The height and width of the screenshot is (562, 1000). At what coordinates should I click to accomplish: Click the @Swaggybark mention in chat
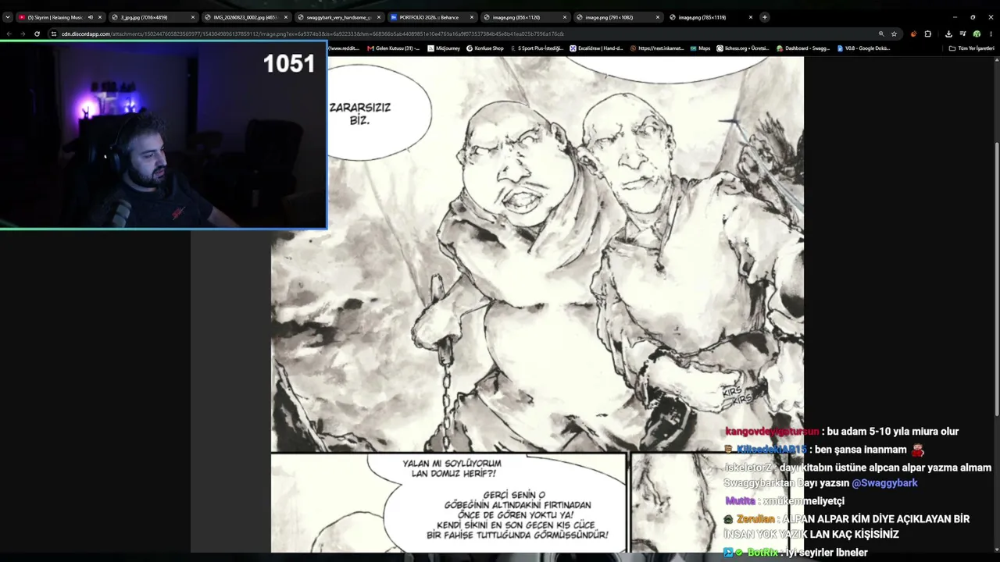point(884,483)
